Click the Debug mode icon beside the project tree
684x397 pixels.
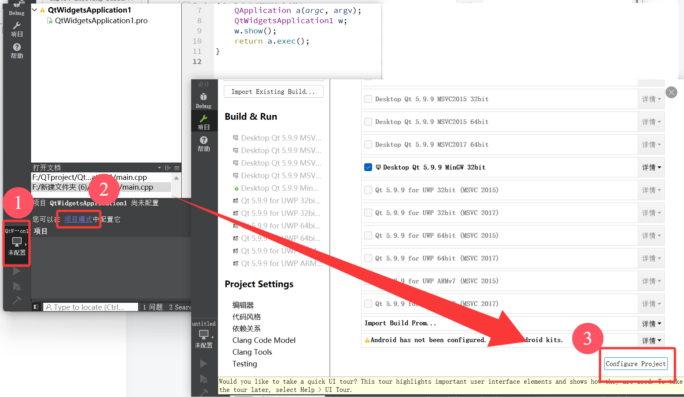(17, 9)
